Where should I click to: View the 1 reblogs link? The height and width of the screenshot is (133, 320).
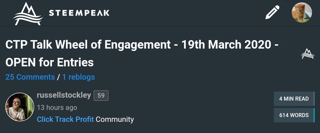[x=79, y=77]
